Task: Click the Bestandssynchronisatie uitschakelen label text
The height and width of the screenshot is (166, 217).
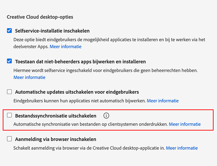Action: [x=56, y=116]
